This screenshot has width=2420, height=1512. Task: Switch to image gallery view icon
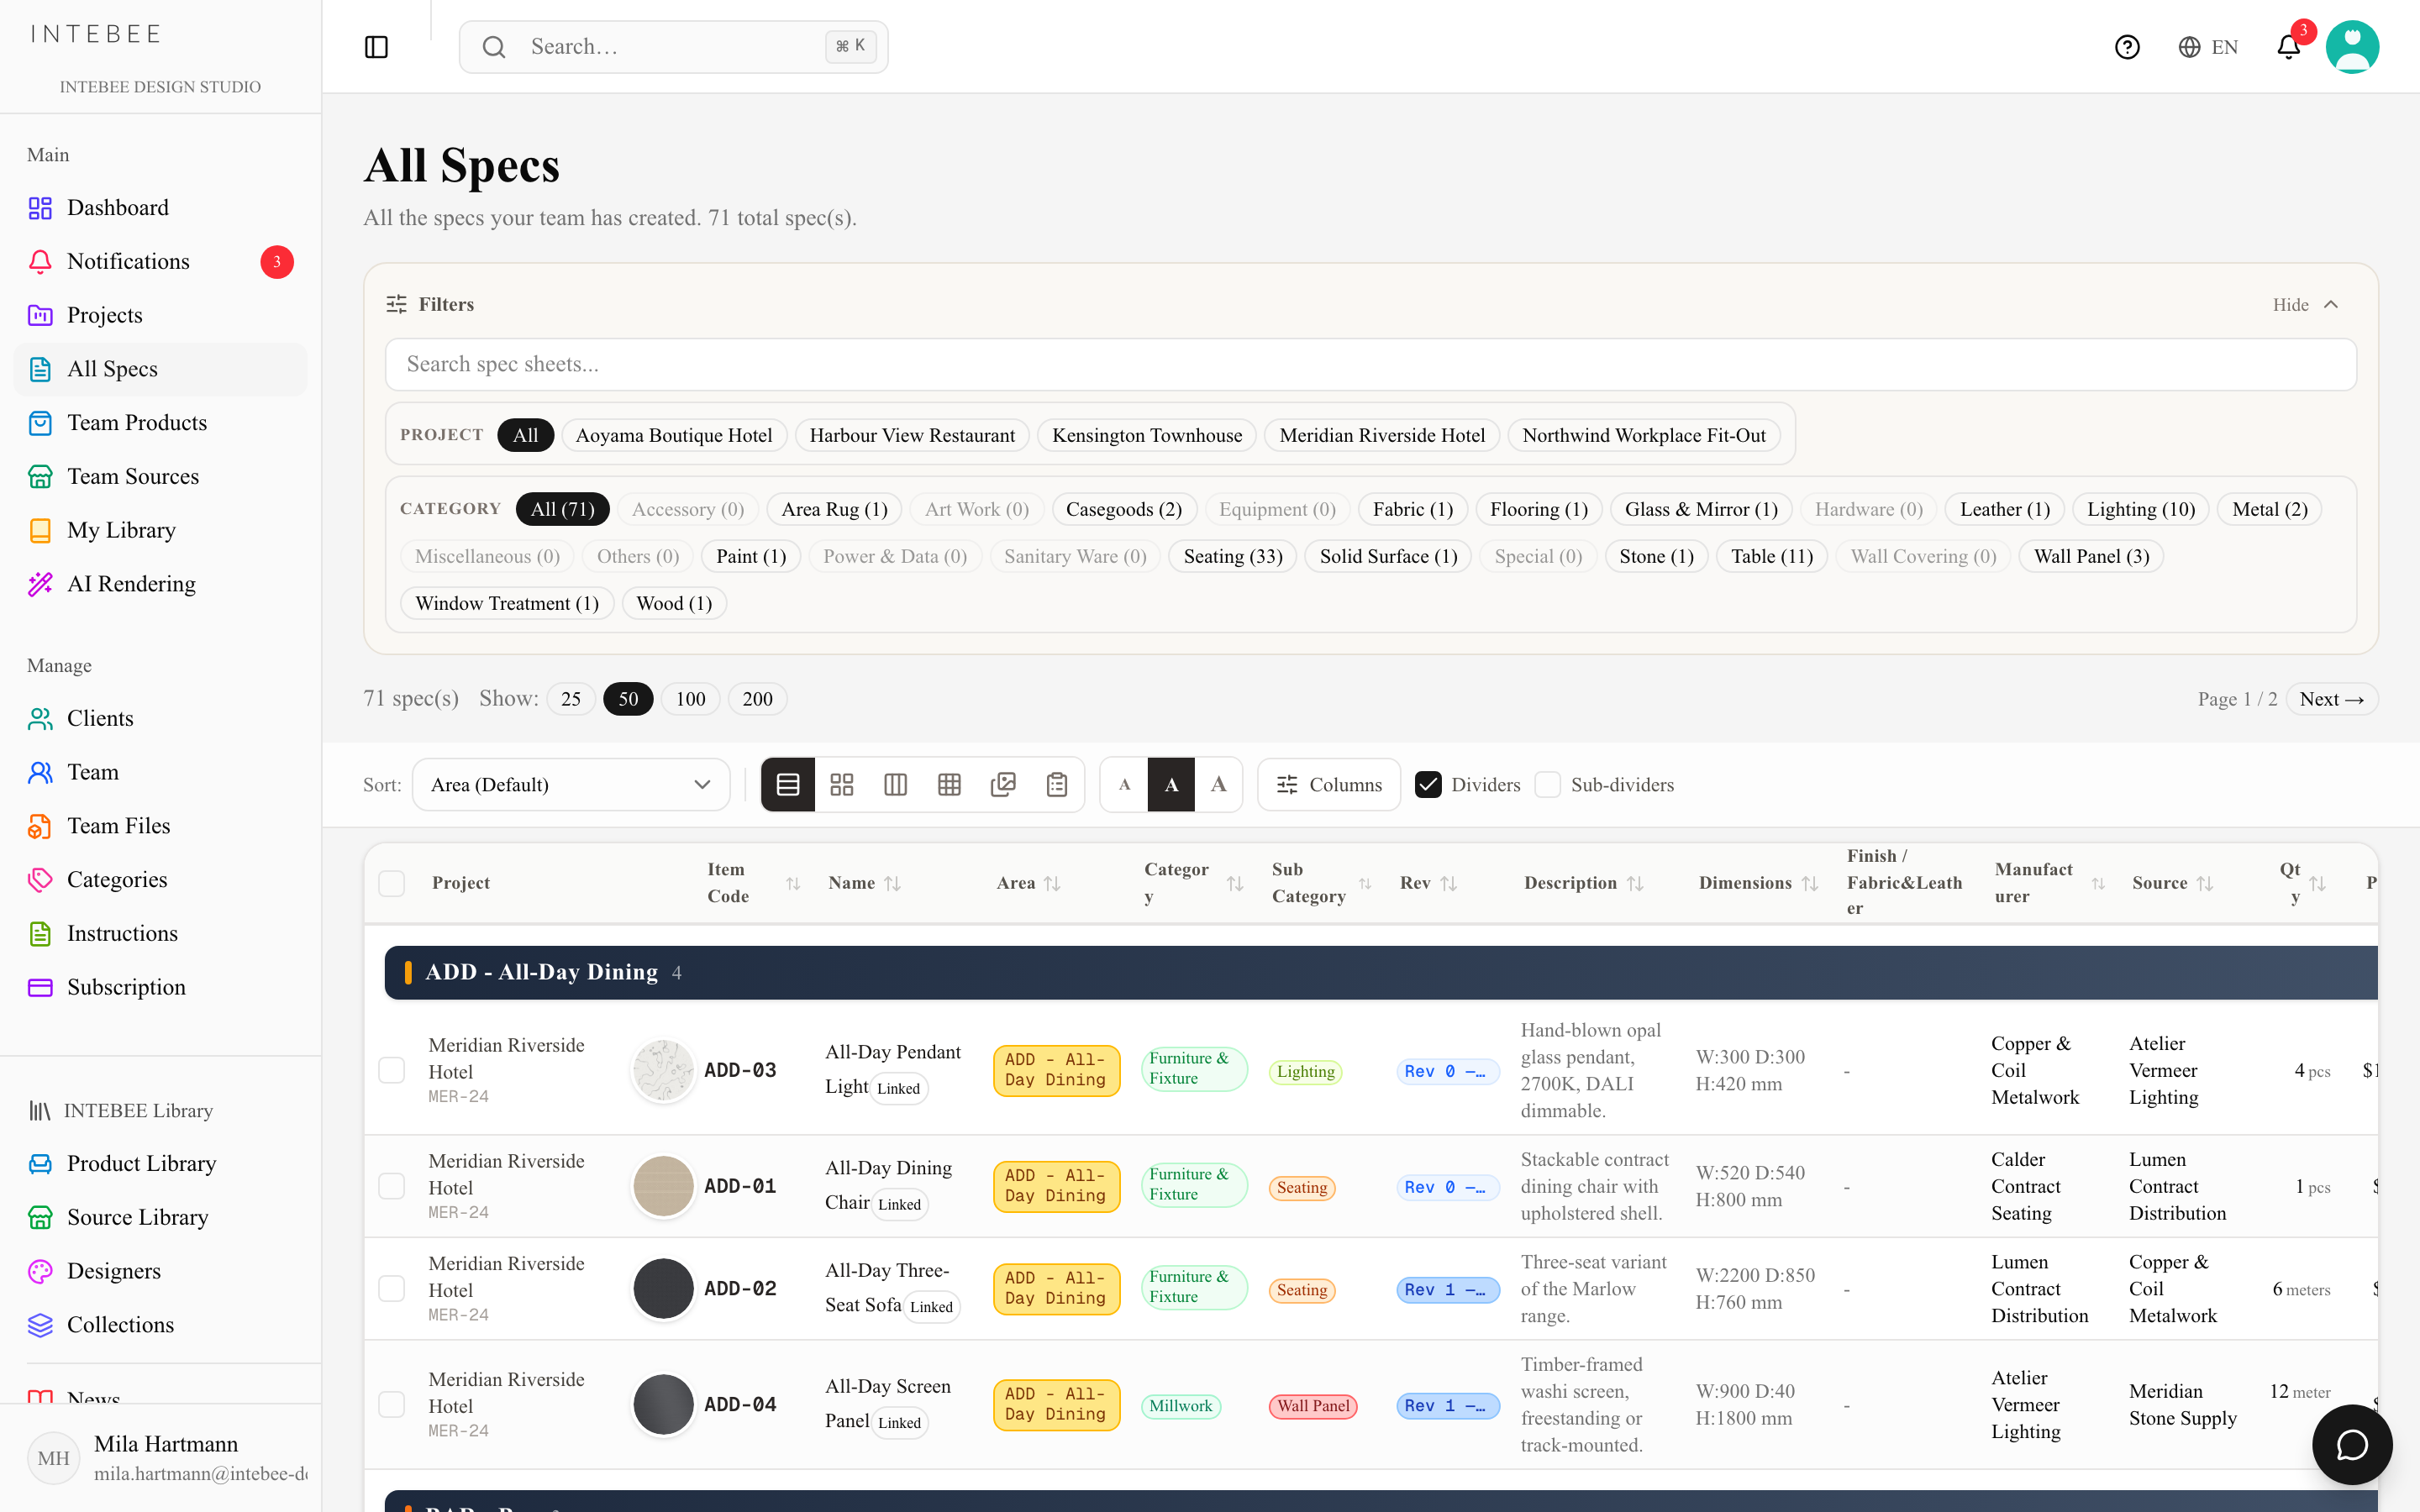1003,785
